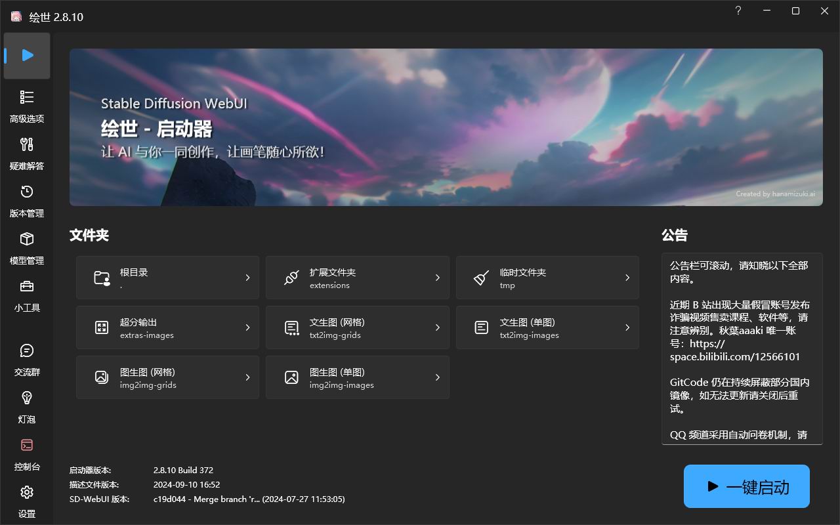Open the extensions folder text

click(329, 285)
